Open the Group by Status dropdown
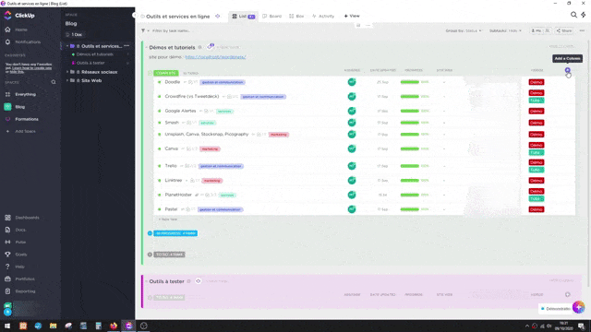Viewport: 591px width, 332px height. pyautogui.click(x=464, y=30)
